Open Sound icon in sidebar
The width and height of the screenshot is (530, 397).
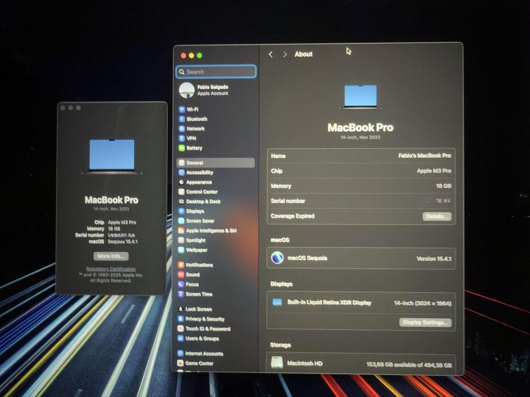click(181, 275)
